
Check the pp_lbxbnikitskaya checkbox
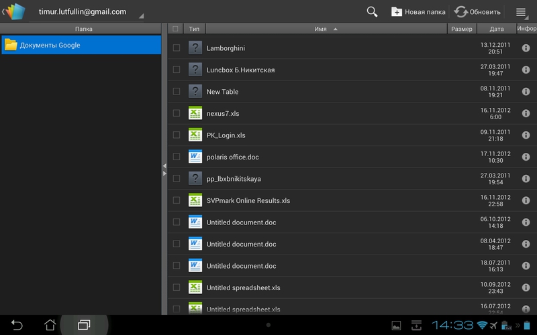click(177, 178)
